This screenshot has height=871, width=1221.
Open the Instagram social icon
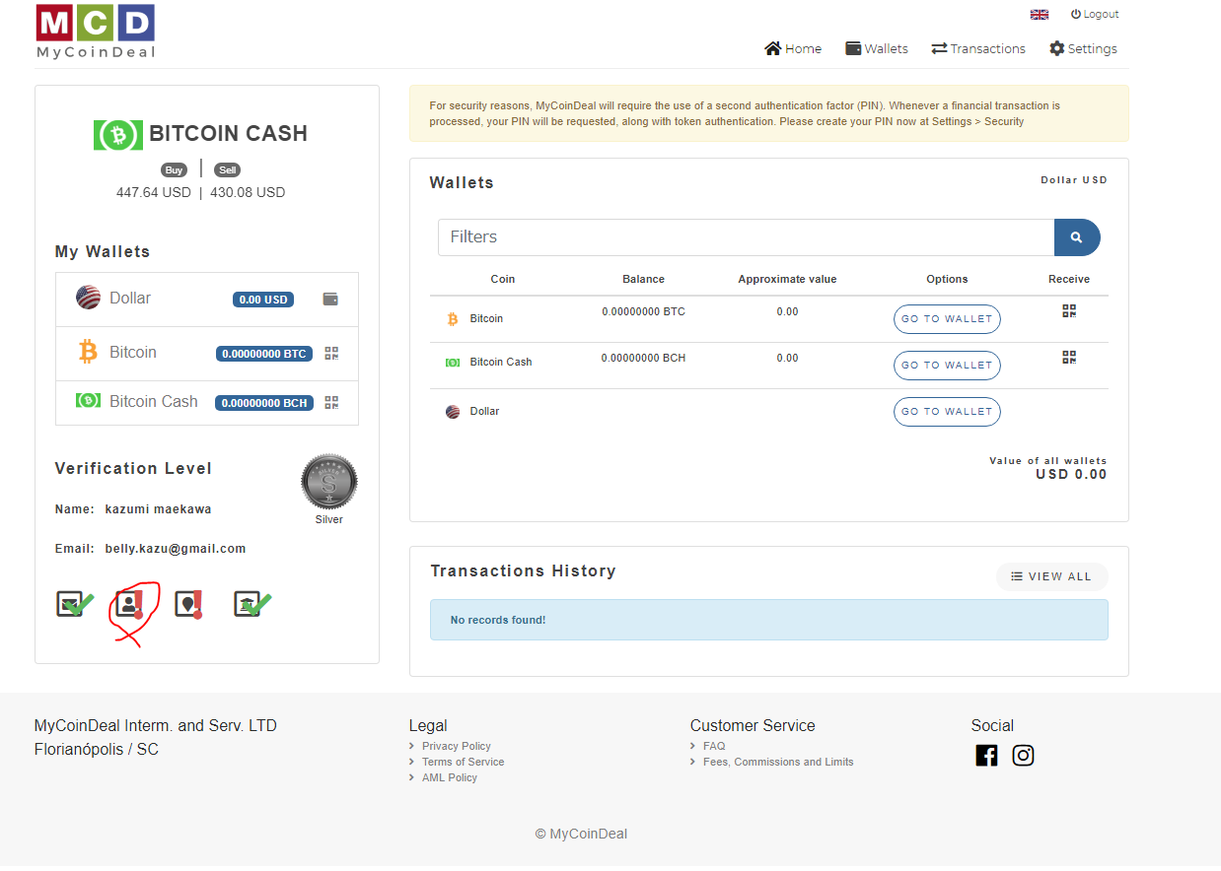coord(1024,756)
